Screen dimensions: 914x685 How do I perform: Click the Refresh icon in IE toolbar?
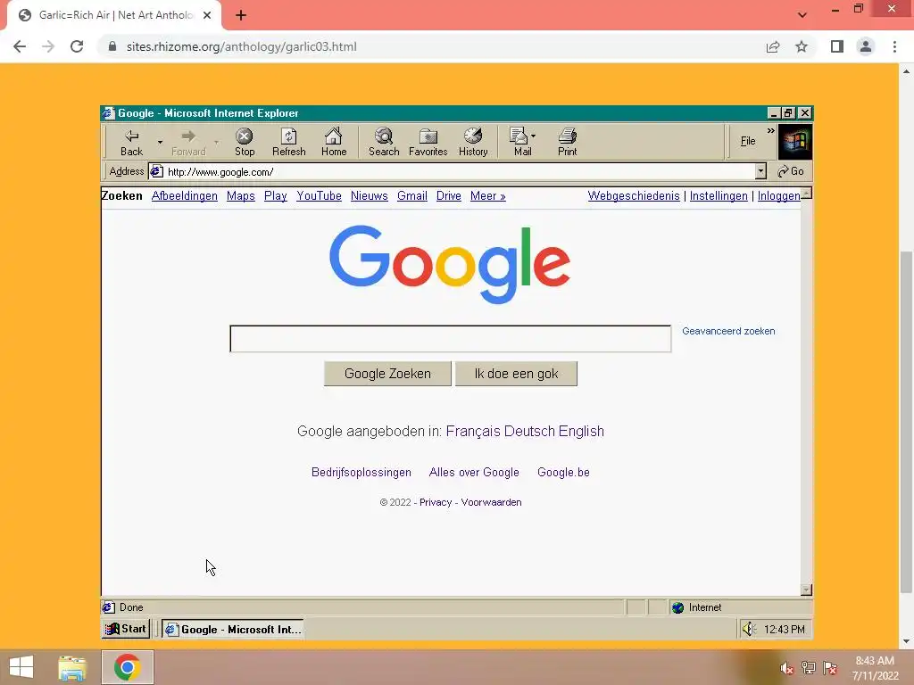pyautogui.click(x=288, y=142)
